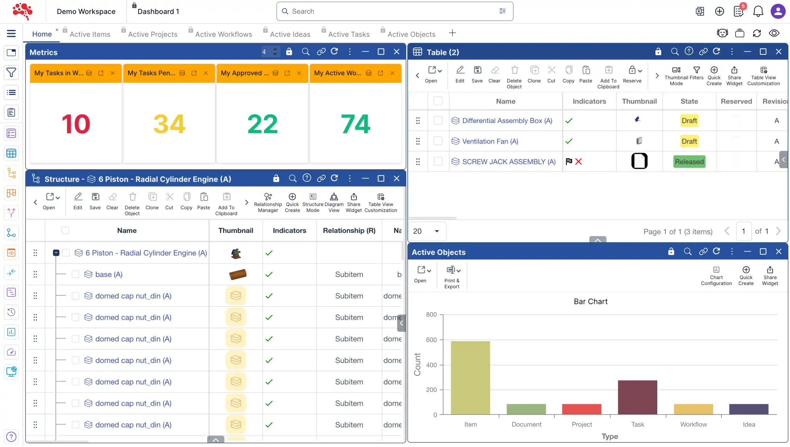Toggle select-all checkbox in Table header
This screenshot has width=790, height=447.
pos(437,101)
